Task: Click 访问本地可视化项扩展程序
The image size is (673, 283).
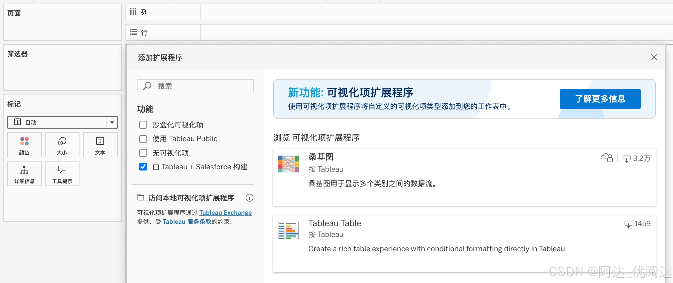Action: tap(191, 198)
